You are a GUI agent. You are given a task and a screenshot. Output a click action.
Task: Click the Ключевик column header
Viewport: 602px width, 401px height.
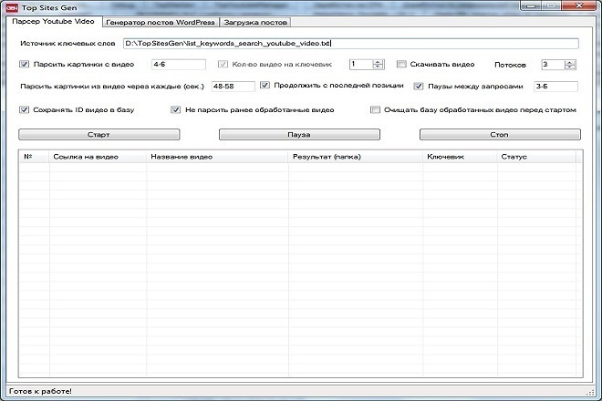pos(460,157)
